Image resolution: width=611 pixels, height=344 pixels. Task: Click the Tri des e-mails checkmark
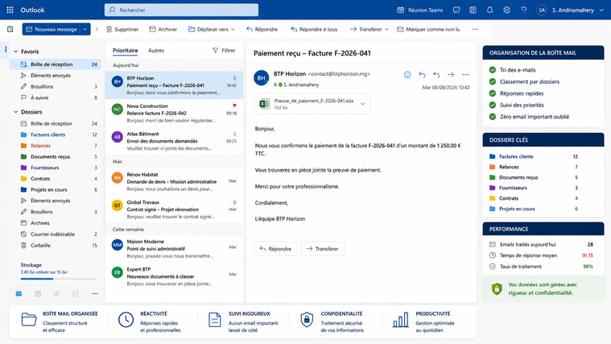click(493, 70)
